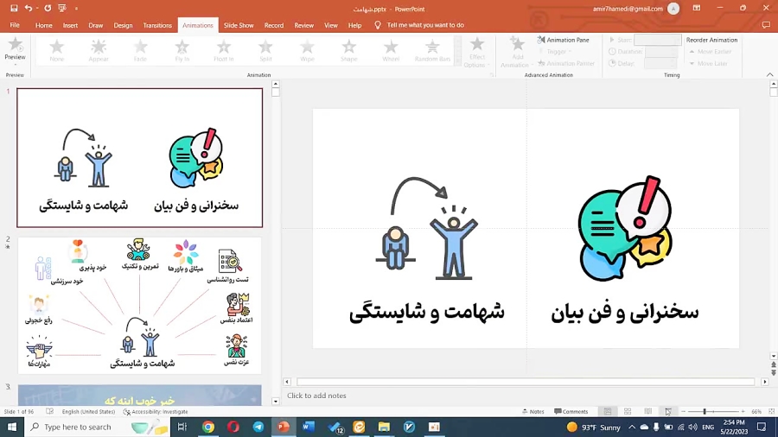Click the Save icon in quick access toolbar

pyautogui.click(x=14, y=8)
